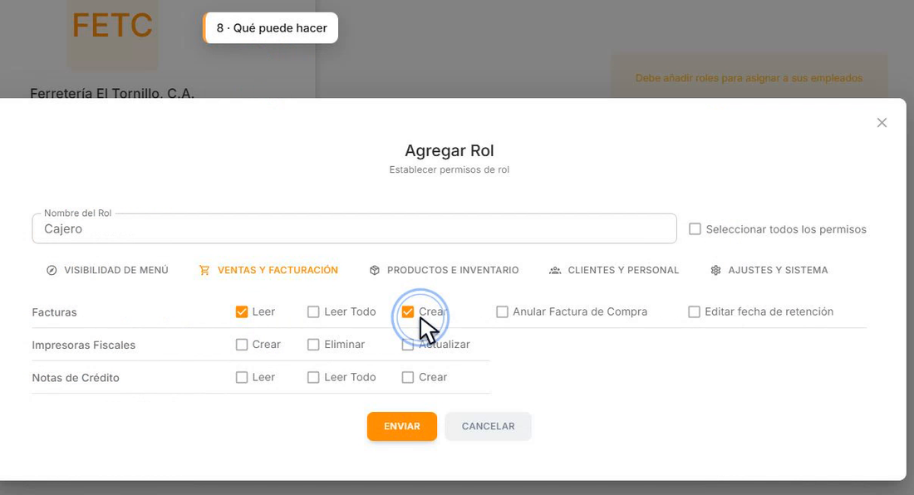Screen dimensions: 914x495
Task: Switch to Ventas y Facturación tab
Action: 268,270
